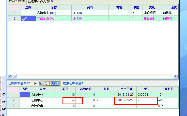
Task: Click the 编码 column header
Action: 90,7
